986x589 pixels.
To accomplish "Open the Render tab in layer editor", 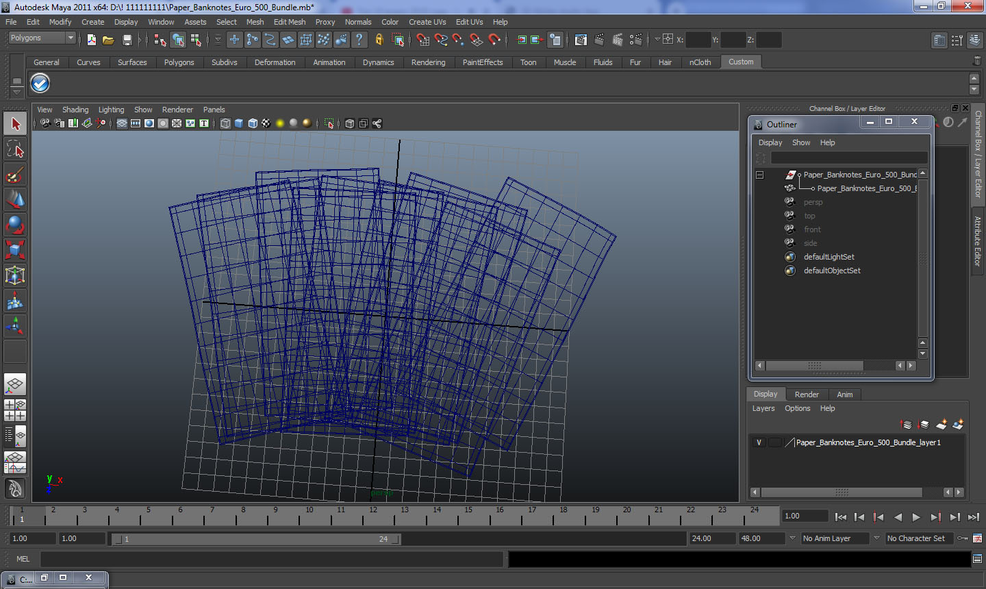I will [x=807, y=394].
